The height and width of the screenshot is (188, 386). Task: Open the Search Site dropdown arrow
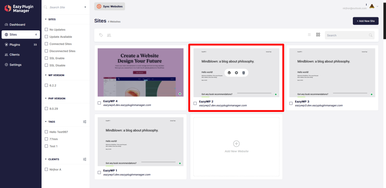point(85,7)
